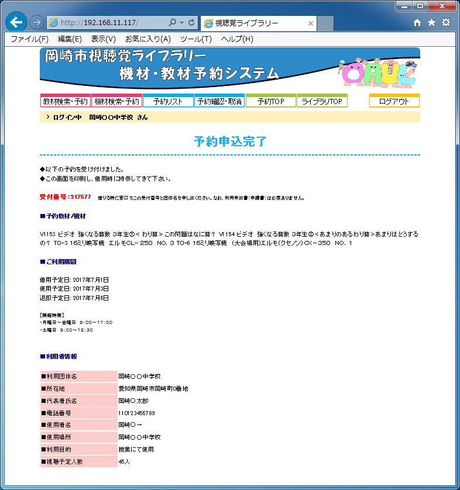The image size is (460, 490).
Task: Click the empty new tab button
Action: [x=325, y=23]
